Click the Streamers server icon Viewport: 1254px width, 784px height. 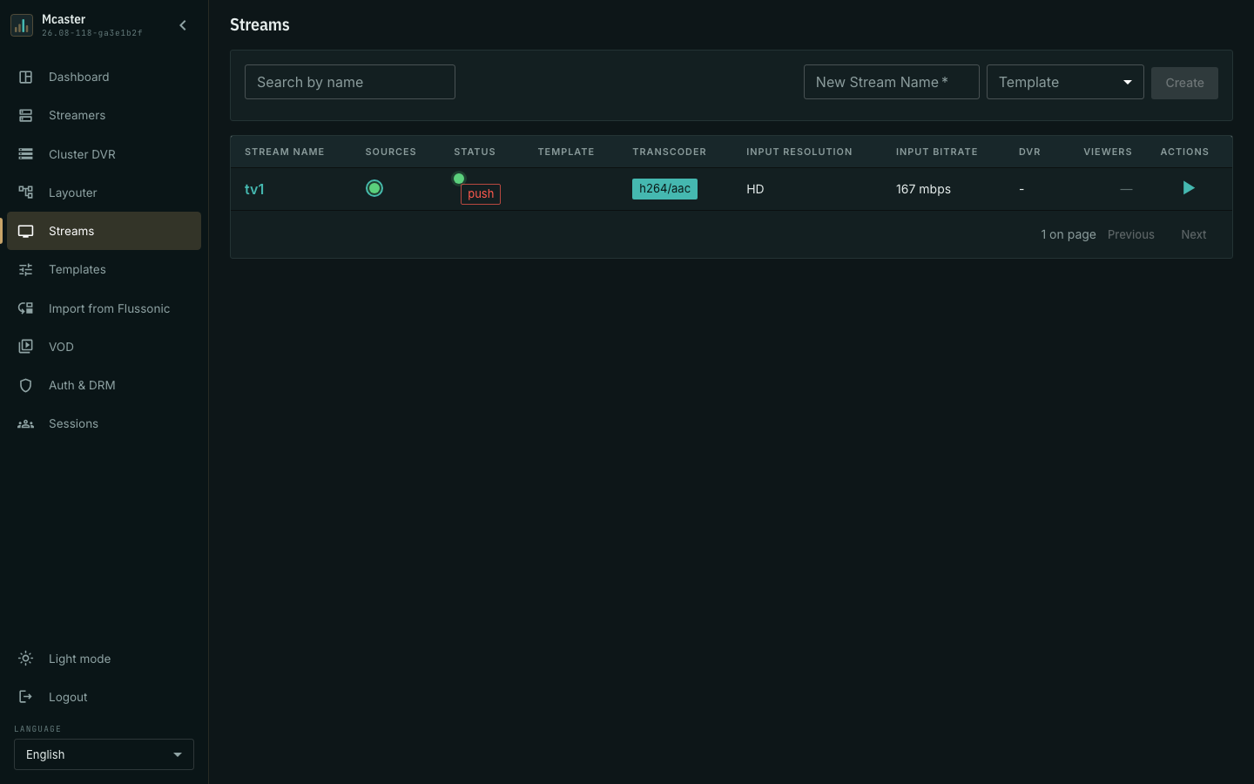point(26,115)
